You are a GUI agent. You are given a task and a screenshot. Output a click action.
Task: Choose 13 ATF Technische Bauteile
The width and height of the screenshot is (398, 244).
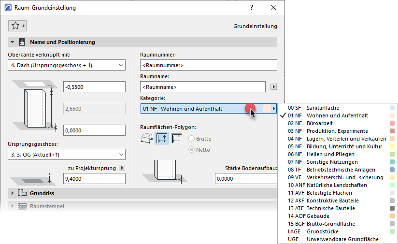point(338,208)
